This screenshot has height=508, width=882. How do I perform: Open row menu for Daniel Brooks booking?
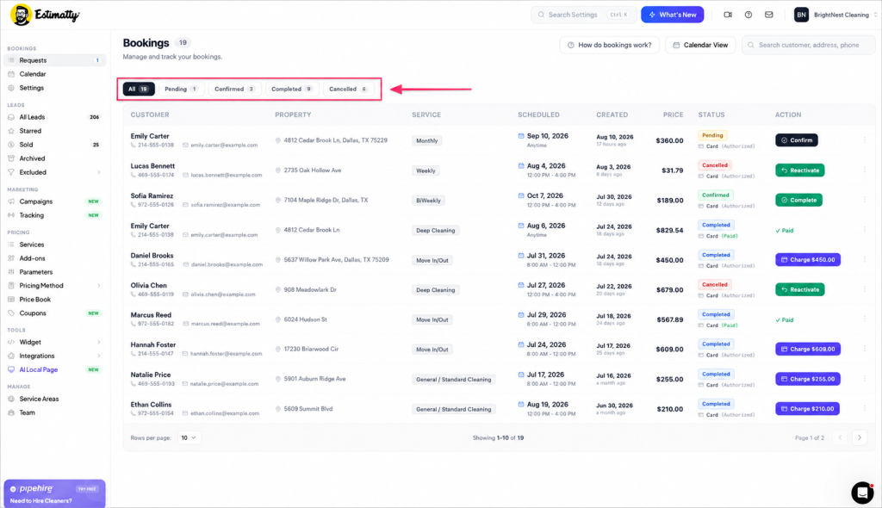[x=865, y=259]
